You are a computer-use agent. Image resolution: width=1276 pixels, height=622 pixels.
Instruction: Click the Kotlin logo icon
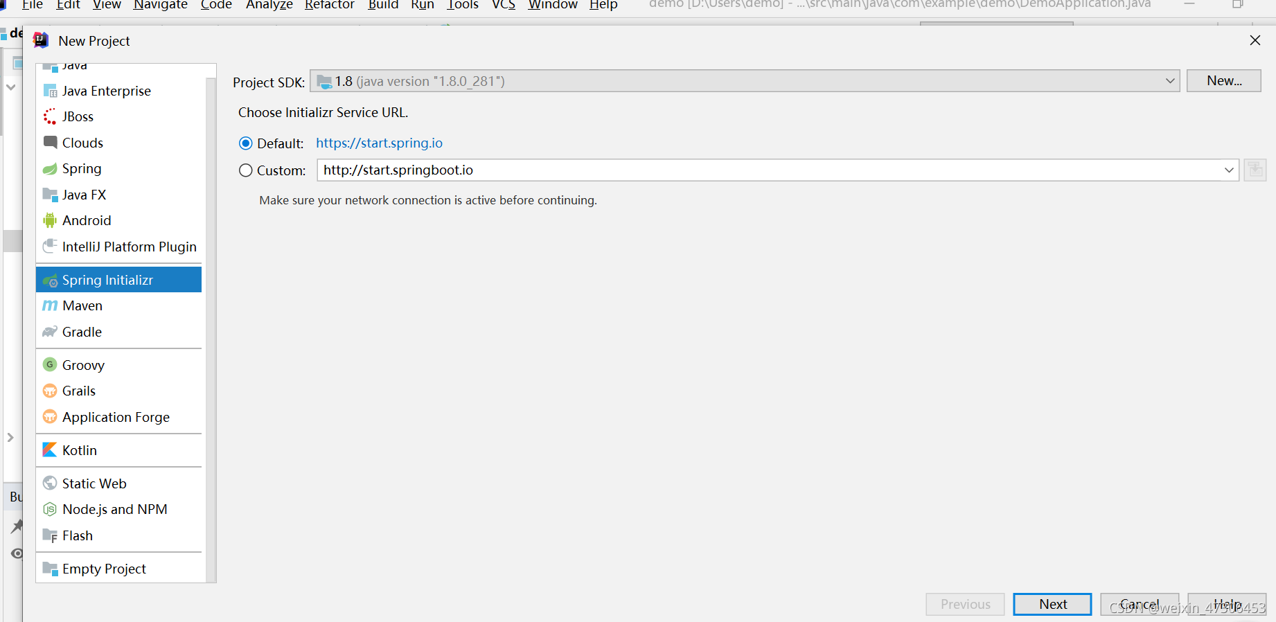[x=50, y=450]
